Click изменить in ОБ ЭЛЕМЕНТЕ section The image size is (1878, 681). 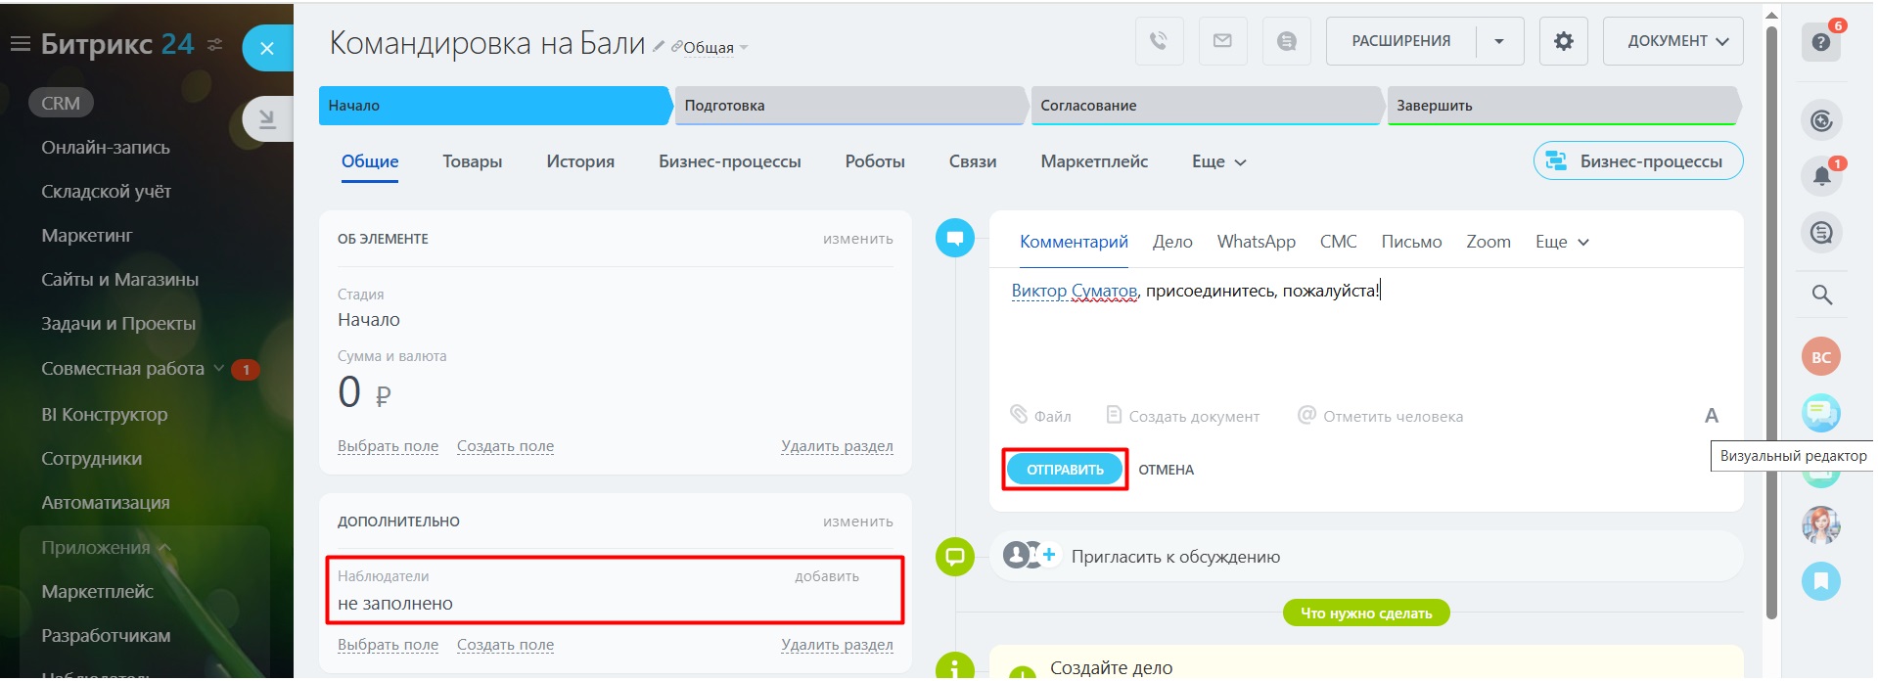pyautogui.click(x=857, y=239)
